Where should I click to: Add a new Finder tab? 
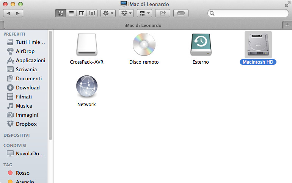[x=287, y=25]
